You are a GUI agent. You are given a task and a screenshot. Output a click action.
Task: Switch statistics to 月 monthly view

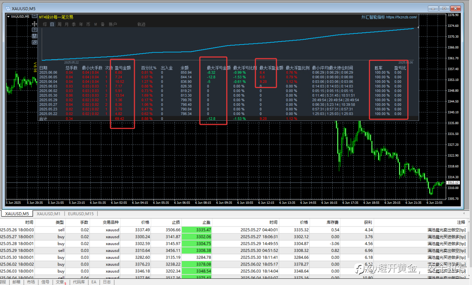(x=66, y=24)
